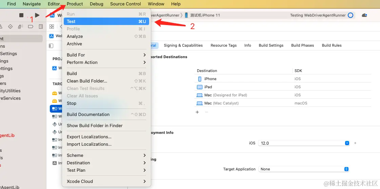Screen dimensions: 380x189
Task: Open the Find menu in the menu bar
Action: [x=12, y=4]
